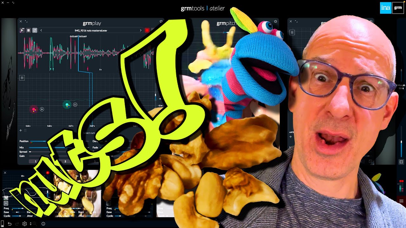406x228 pixels.
Task: Delete selected cursor with trash icon
Action: point(25,130)
